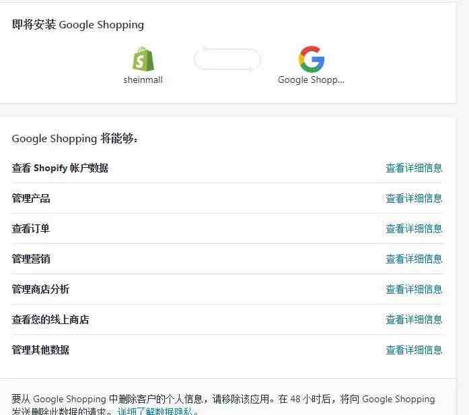Select the 管理产品 permission text
This screenshot has width=469, height=415.
31,199
